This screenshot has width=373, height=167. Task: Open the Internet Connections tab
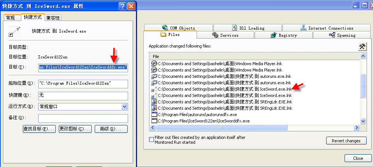(x=327, y=28)
